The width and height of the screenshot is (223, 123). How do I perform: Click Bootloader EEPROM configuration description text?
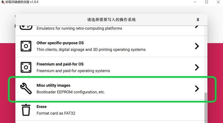71,92
